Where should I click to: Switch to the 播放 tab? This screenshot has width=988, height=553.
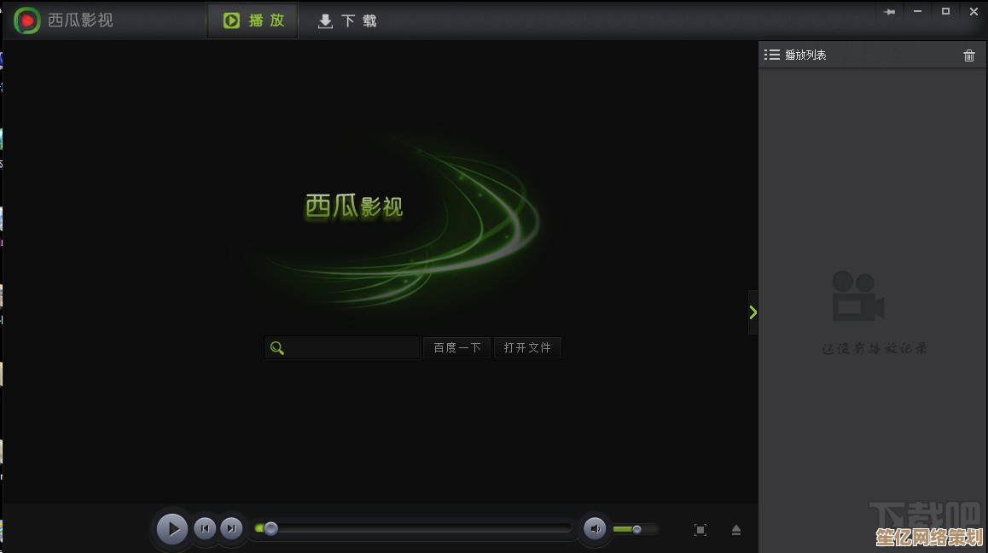[253, 20]
